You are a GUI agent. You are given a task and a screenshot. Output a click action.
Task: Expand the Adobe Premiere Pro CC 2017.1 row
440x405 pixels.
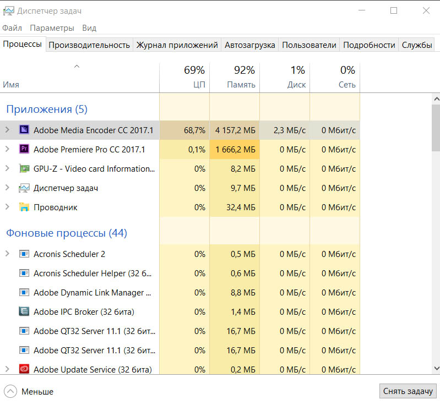tap(7, 149)
